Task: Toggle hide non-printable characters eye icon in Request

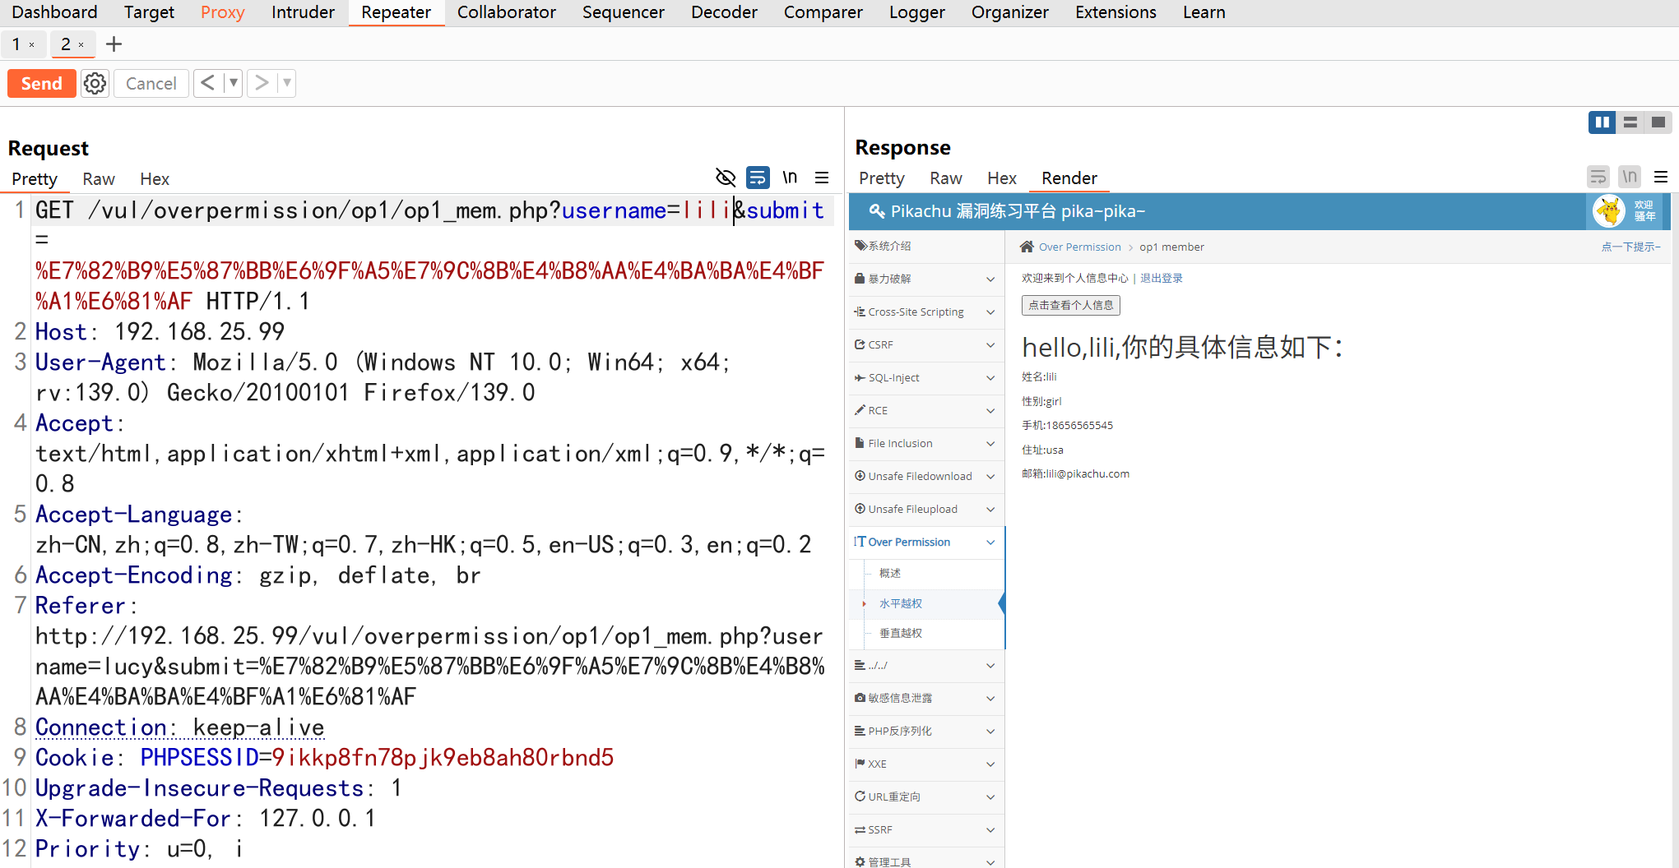Action: pos(725,178)
